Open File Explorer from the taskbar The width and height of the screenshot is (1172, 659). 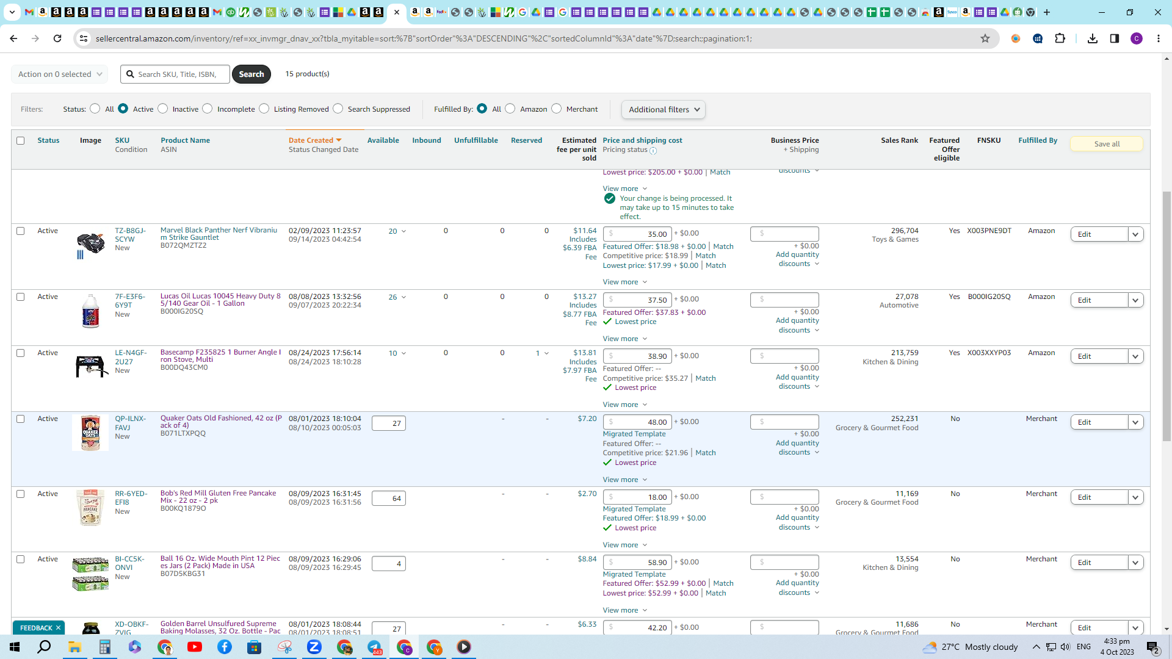coord(75,647)
